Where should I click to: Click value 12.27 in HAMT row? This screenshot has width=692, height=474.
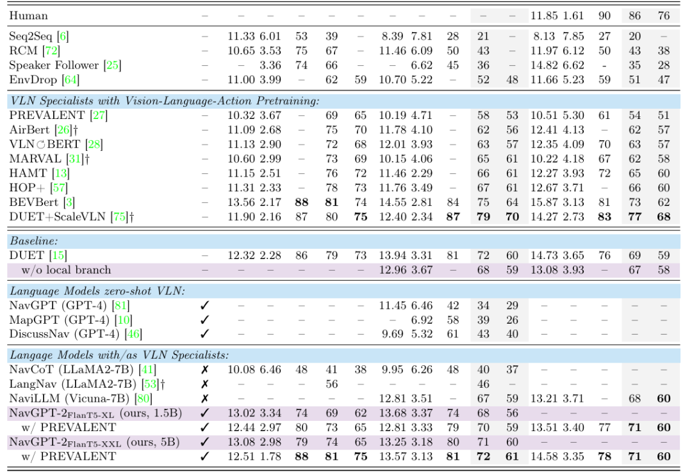tap(544, 173)
